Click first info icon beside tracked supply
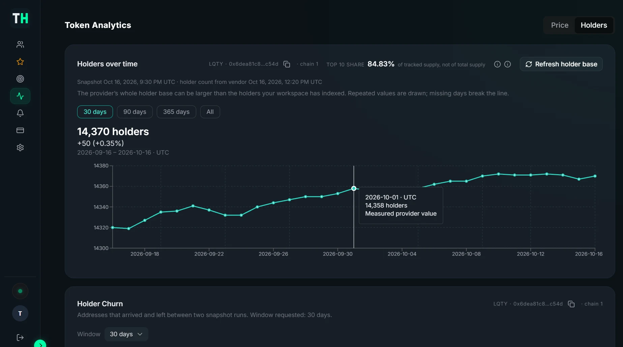 [x=497, y=64]
